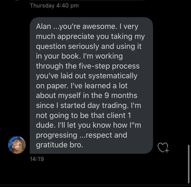The height and width of the screenshot is (187, 191).
Task: Click the text "on paper" in the bubble
Action: point(50,86)
